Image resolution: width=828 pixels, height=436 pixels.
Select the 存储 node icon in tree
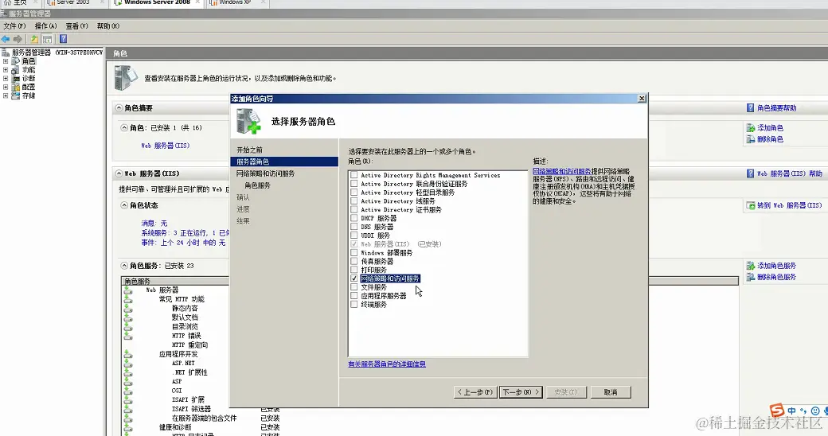pyautogui.click(x=16, y=95)
